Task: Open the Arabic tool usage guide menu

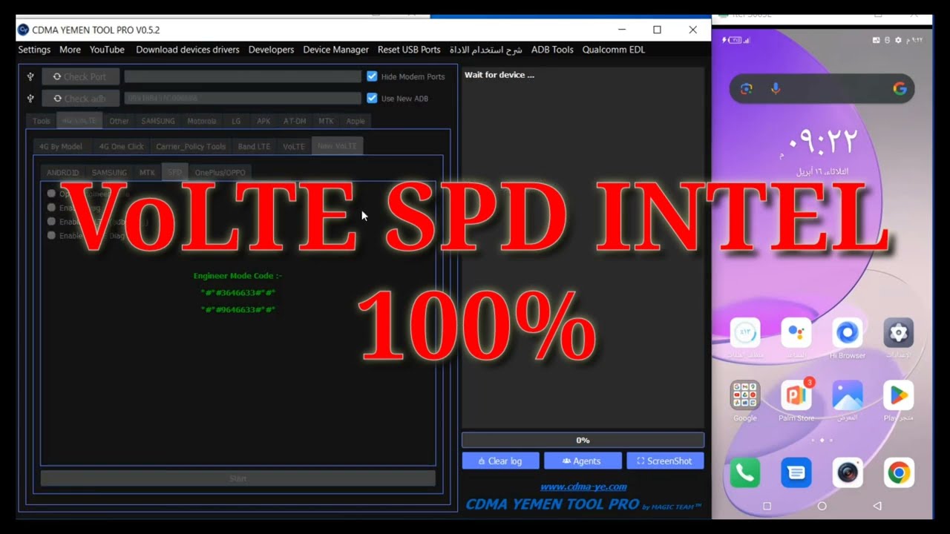Action: (x=485, y=50)
